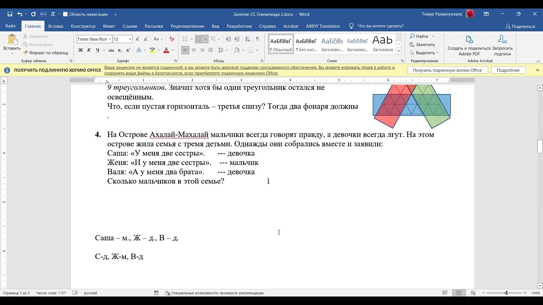Switch to the Вставка tab
Screen dimensions: 543x305
click(x=56, y=26)
